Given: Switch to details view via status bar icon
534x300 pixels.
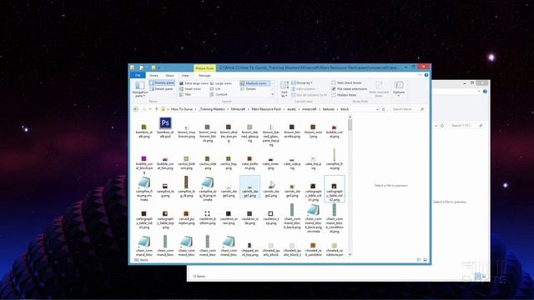Looking at the screenshot, I should coord(419,260).
